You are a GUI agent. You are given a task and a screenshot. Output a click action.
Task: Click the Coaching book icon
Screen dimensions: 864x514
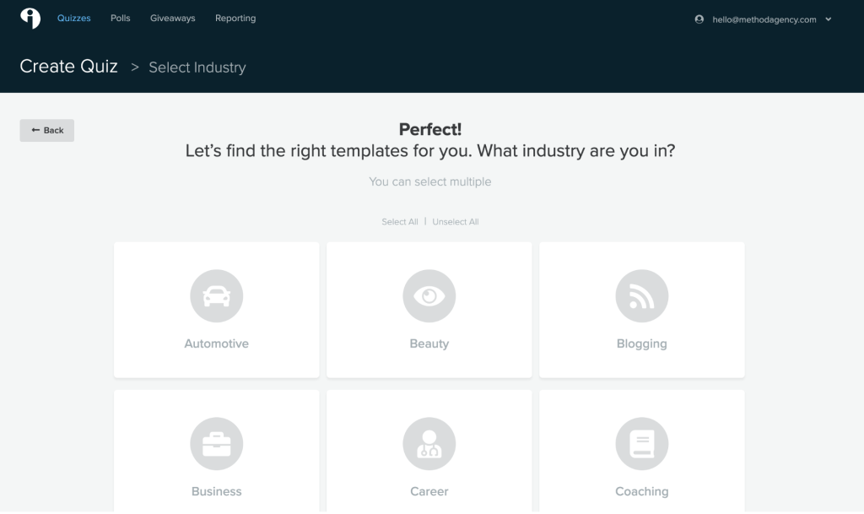[642, 444]
